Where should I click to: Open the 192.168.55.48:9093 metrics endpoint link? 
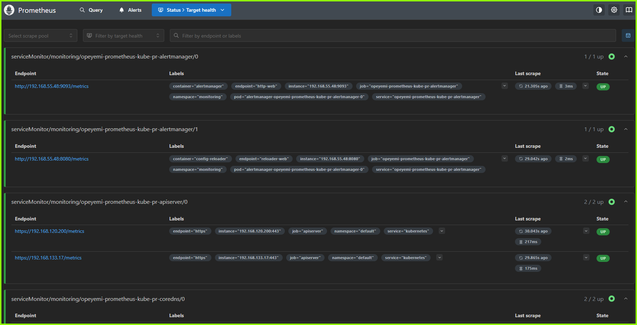51,86
